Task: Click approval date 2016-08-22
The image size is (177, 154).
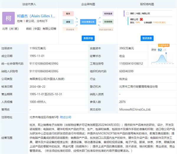Action: [37, 87]
